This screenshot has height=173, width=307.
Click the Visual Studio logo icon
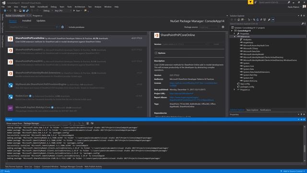tap(3, 2)
